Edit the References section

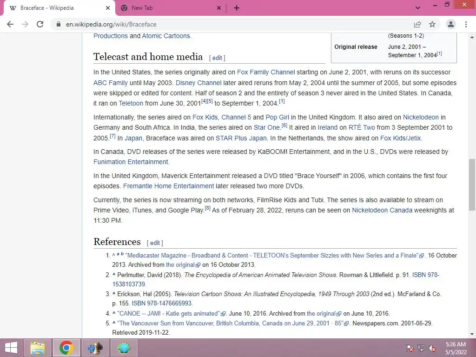(x=155, y=243)
